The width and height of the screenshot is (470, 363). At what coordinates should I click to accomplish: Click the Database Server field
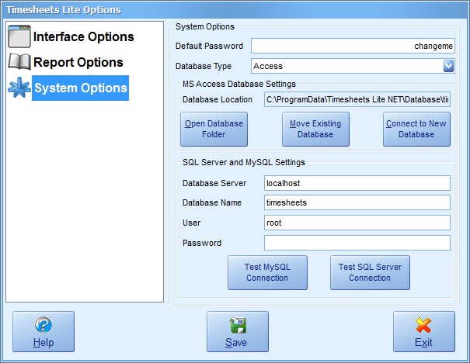[357, 183]
